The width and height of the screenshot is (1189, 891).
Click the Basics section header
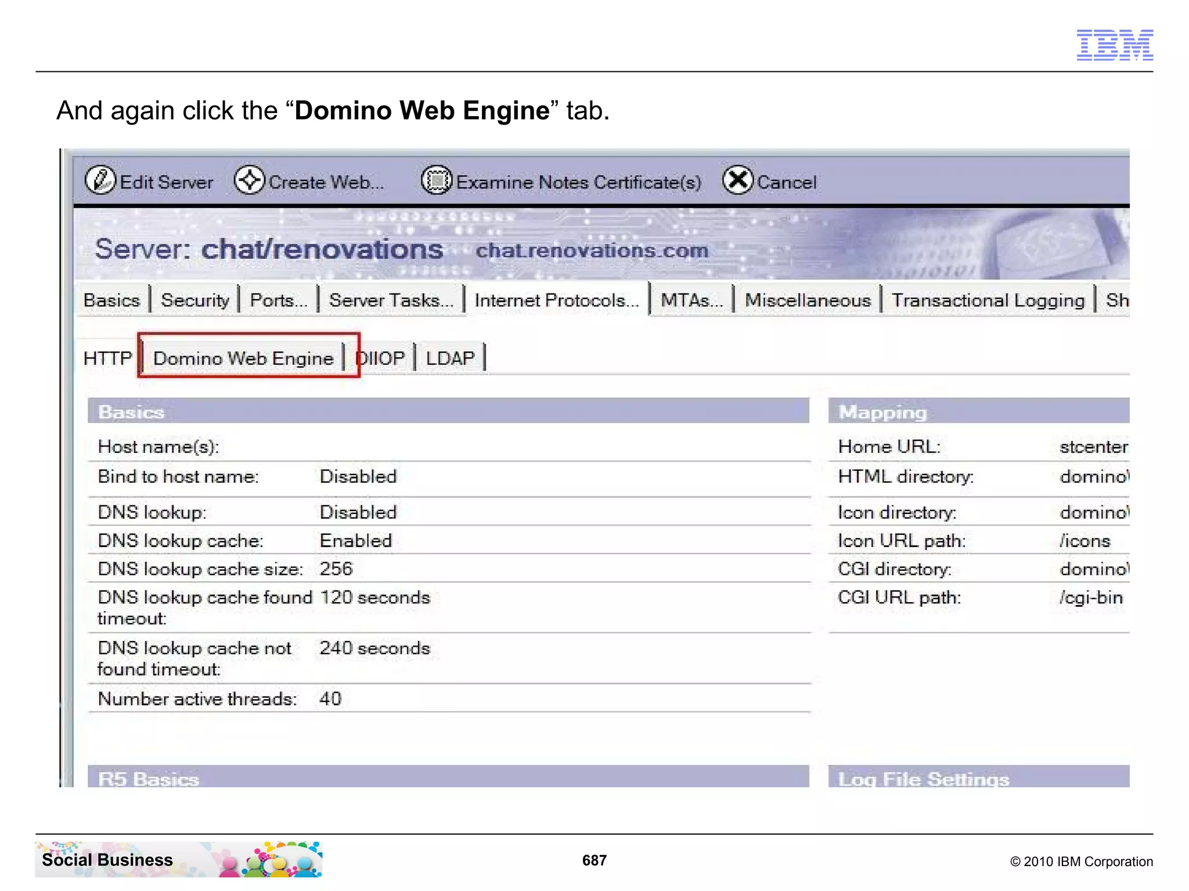448,411
